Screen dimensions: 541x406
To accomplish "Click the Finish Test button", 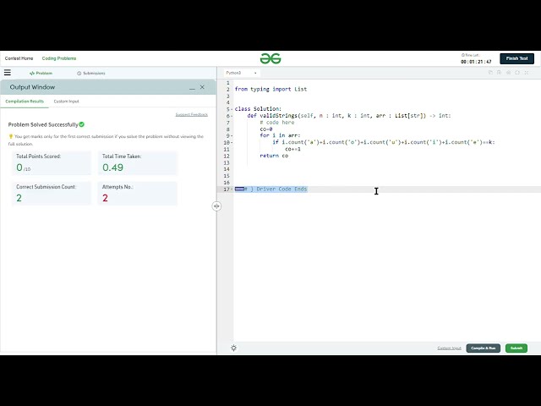I will click(516, 58).
